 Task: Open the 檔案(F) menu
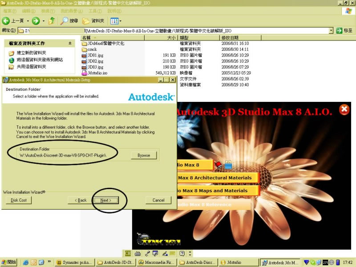(x=9, y=11)
